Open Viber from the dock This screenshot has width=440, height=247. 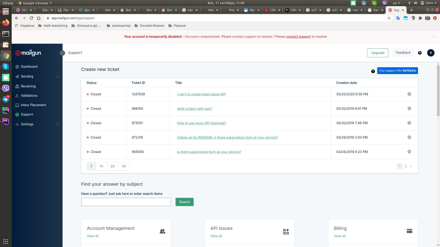pos(5,88)
